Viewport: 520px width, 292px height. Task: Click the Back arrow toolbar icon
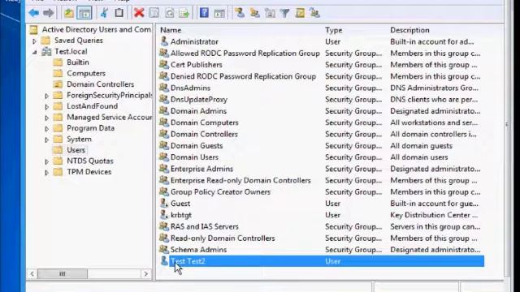(x=34, y=13)
